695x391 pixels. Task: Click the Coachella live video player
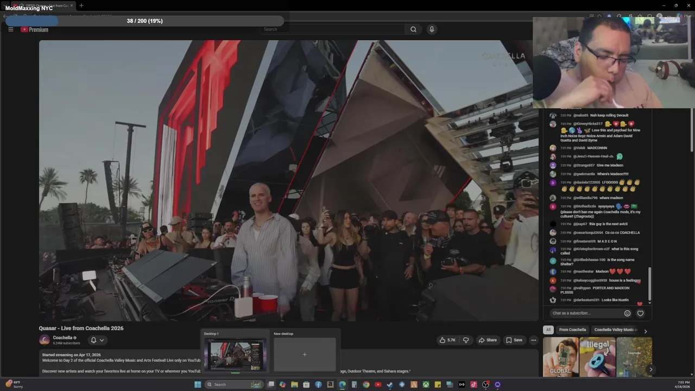click(288, 180)
